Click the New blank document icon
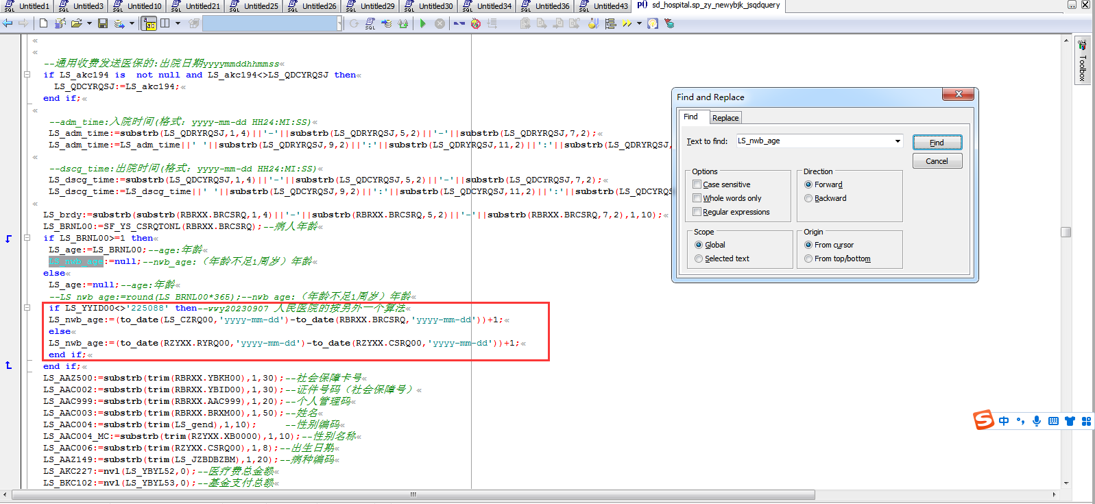The width and height of the screenshot is (1095, 504). [x=43, y=23]
